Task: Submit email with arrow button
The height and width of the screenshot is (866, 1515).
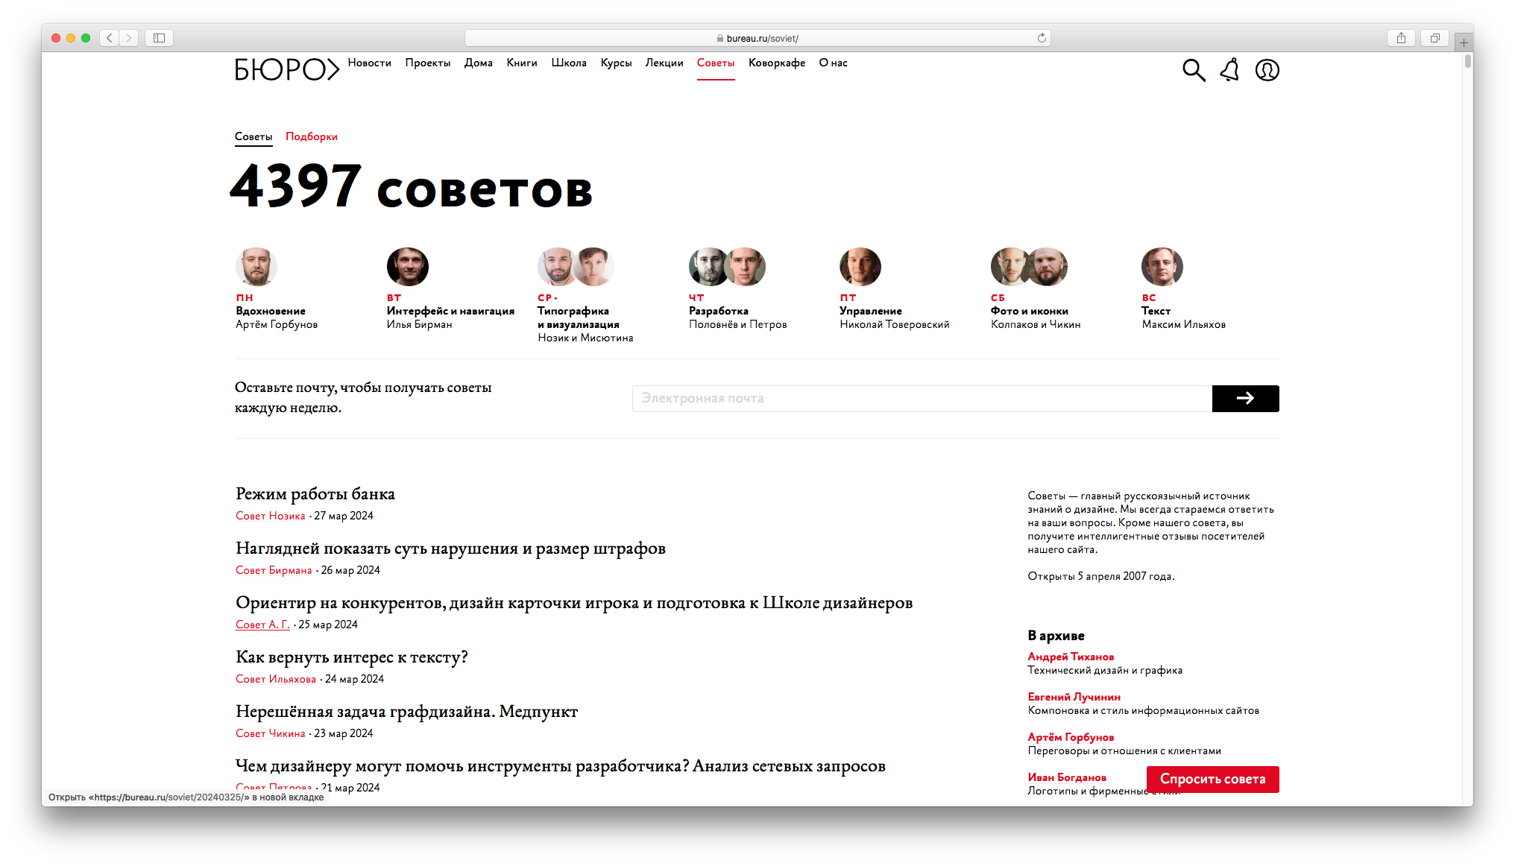Action: tap(1245, 399)
